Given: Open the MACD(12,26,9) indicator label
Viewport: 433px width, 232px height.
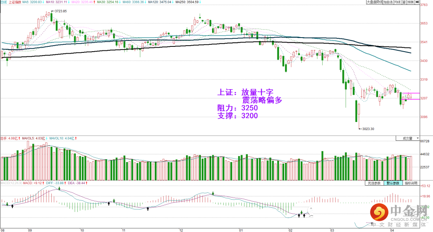Looking at the screenshot, I should point(11,183).
